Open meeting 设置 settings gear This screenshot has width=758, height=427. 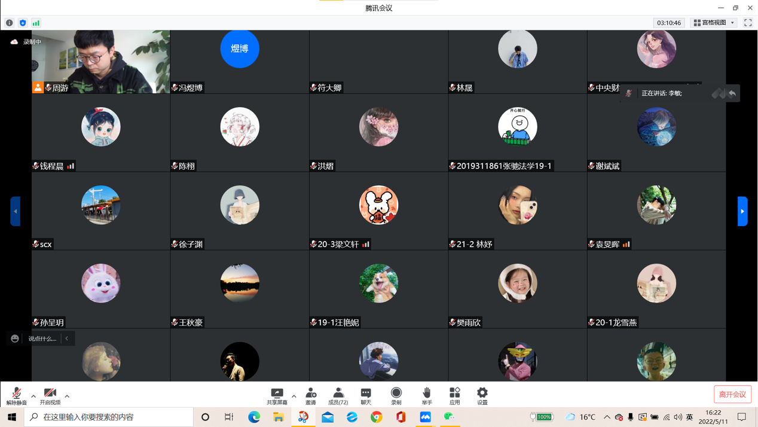(x=482, y=395)
